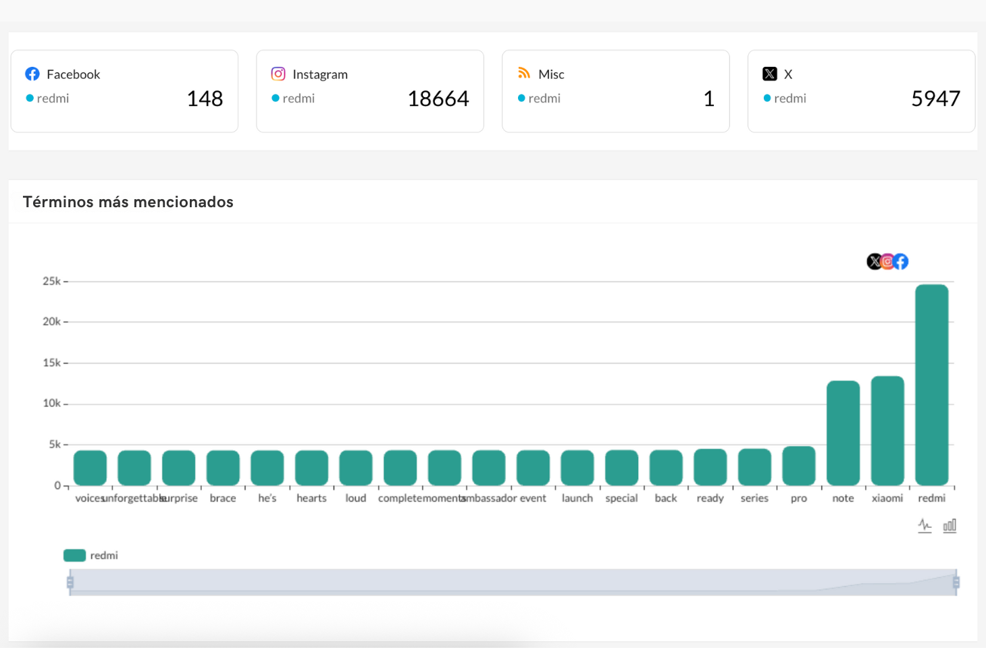Click the he's axis label

tap(267, 498)
